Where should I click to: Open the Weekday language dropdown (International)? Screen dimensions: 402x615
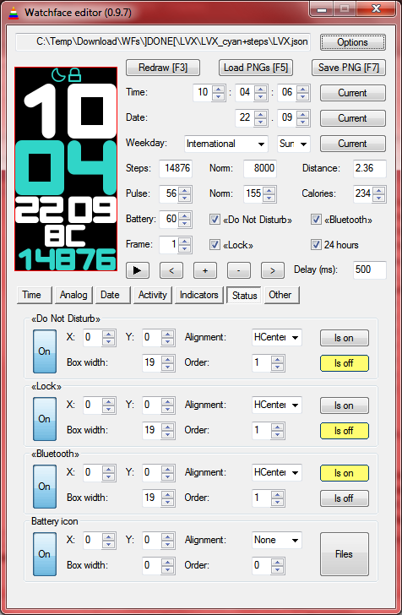[225, 144]
